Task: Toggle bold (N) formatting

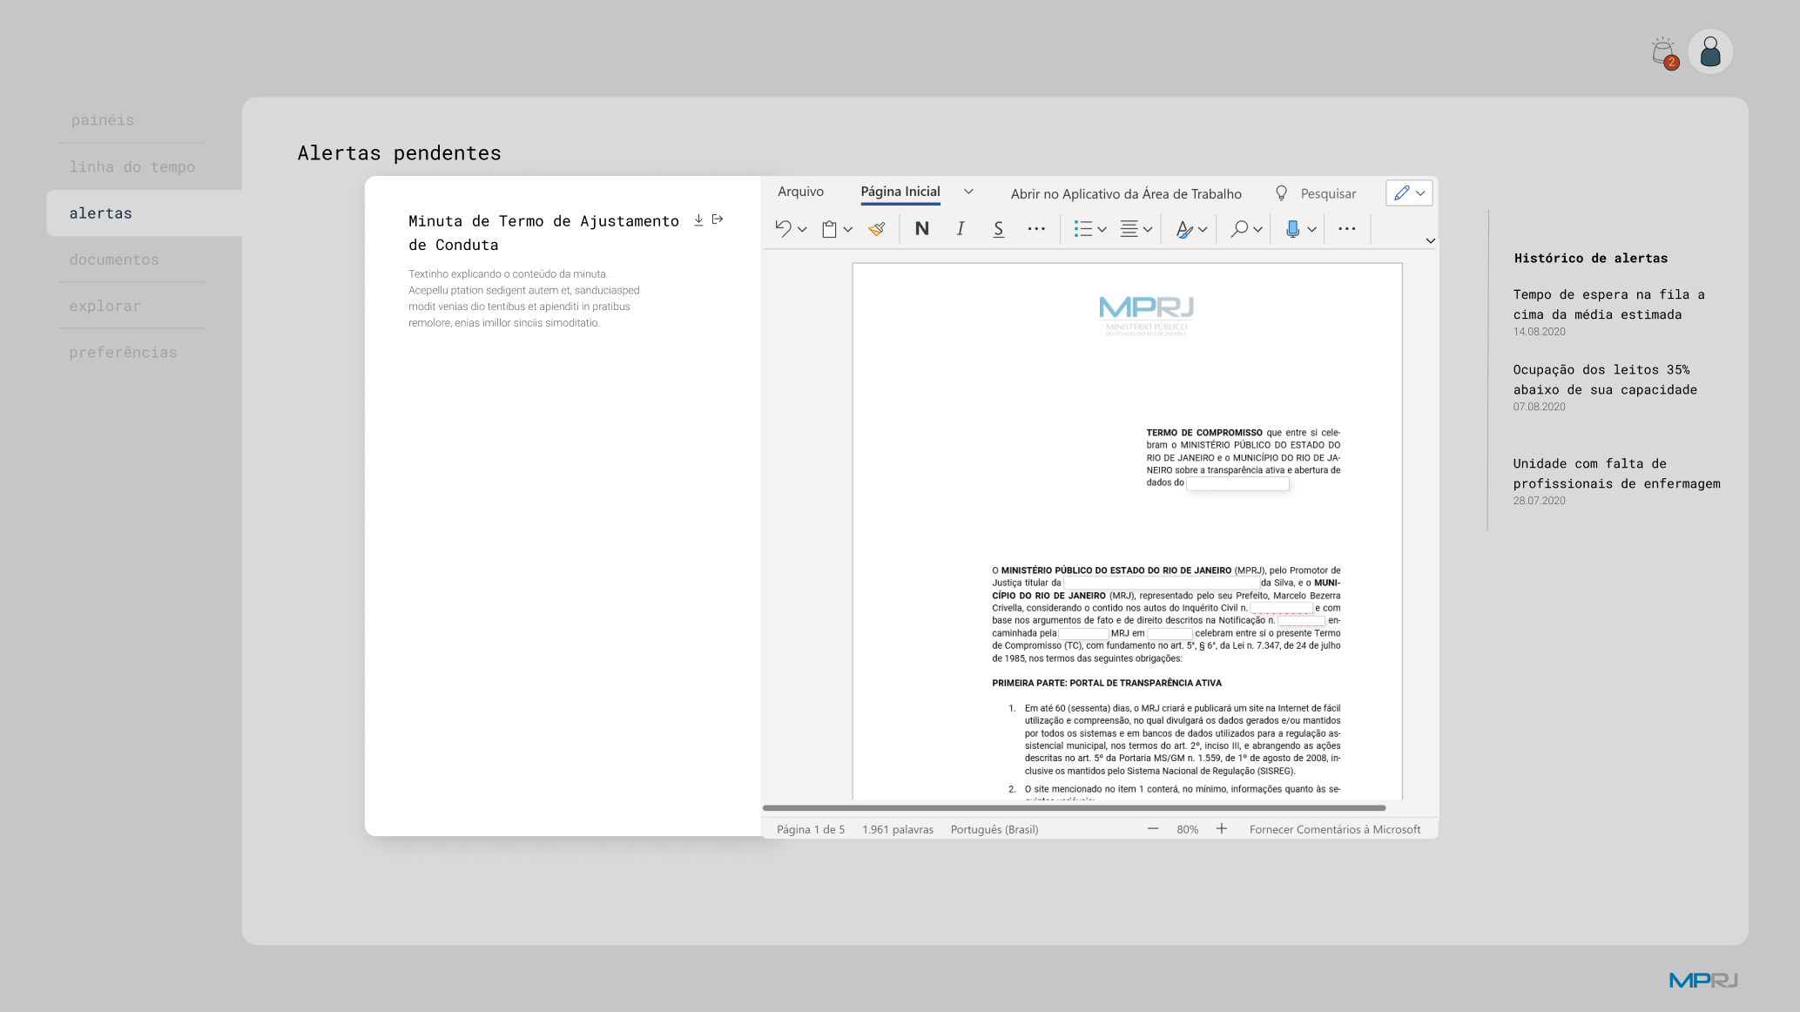Action: tap(921, 228)
